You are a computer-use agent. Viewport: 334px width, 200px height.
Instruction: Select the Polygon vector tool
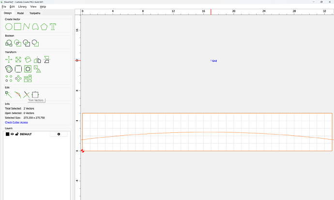coord(44,27)
